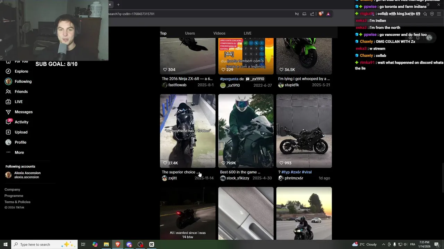Expand the system tray hidden icons
The width and height of the screenshot is (444, 249).
[383, 245]
